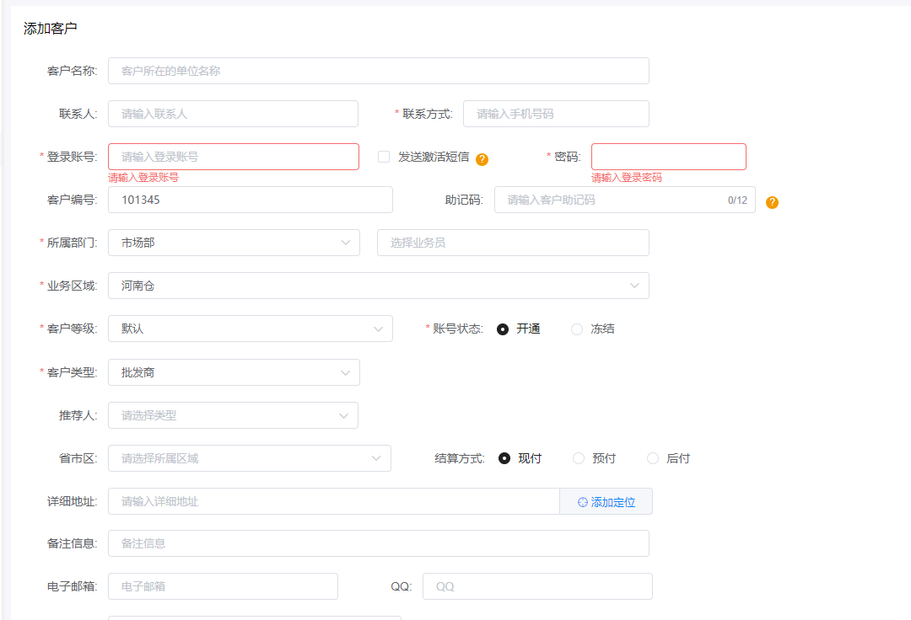Choose 后付 settlement method
911x620 pixels.
click(653, 458)
